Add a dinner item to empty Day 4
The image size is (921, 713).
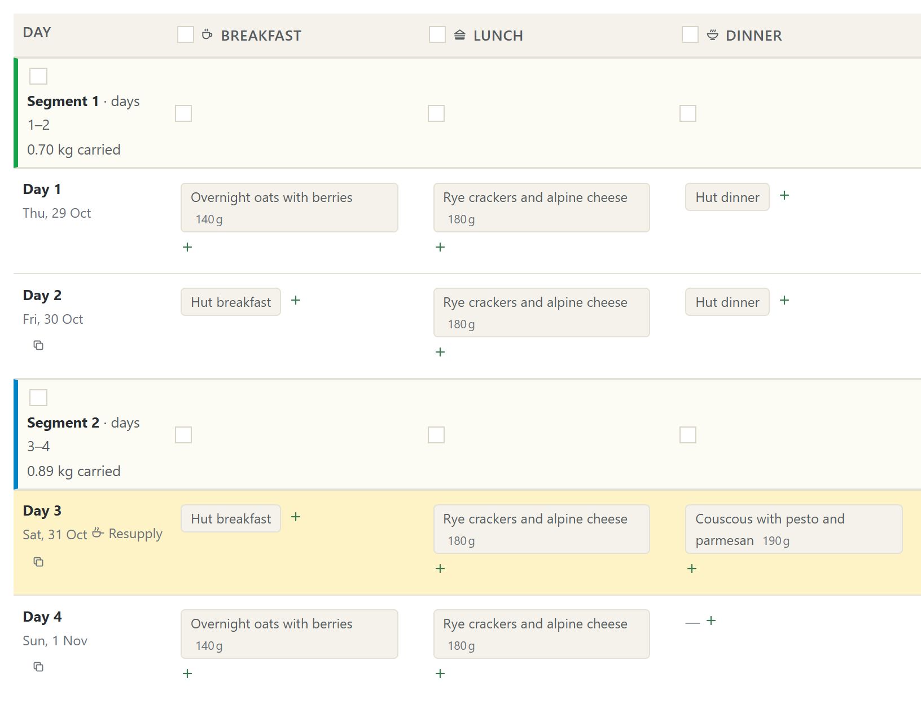click(x=712, y=620)
